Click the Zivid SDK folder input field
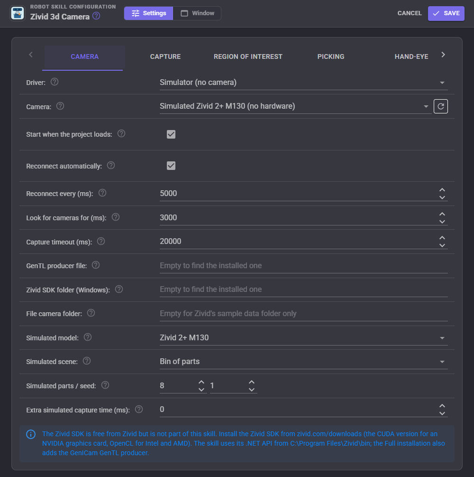Image resolution: width=474 pixels, height=477 pixels. click(303, 290)
